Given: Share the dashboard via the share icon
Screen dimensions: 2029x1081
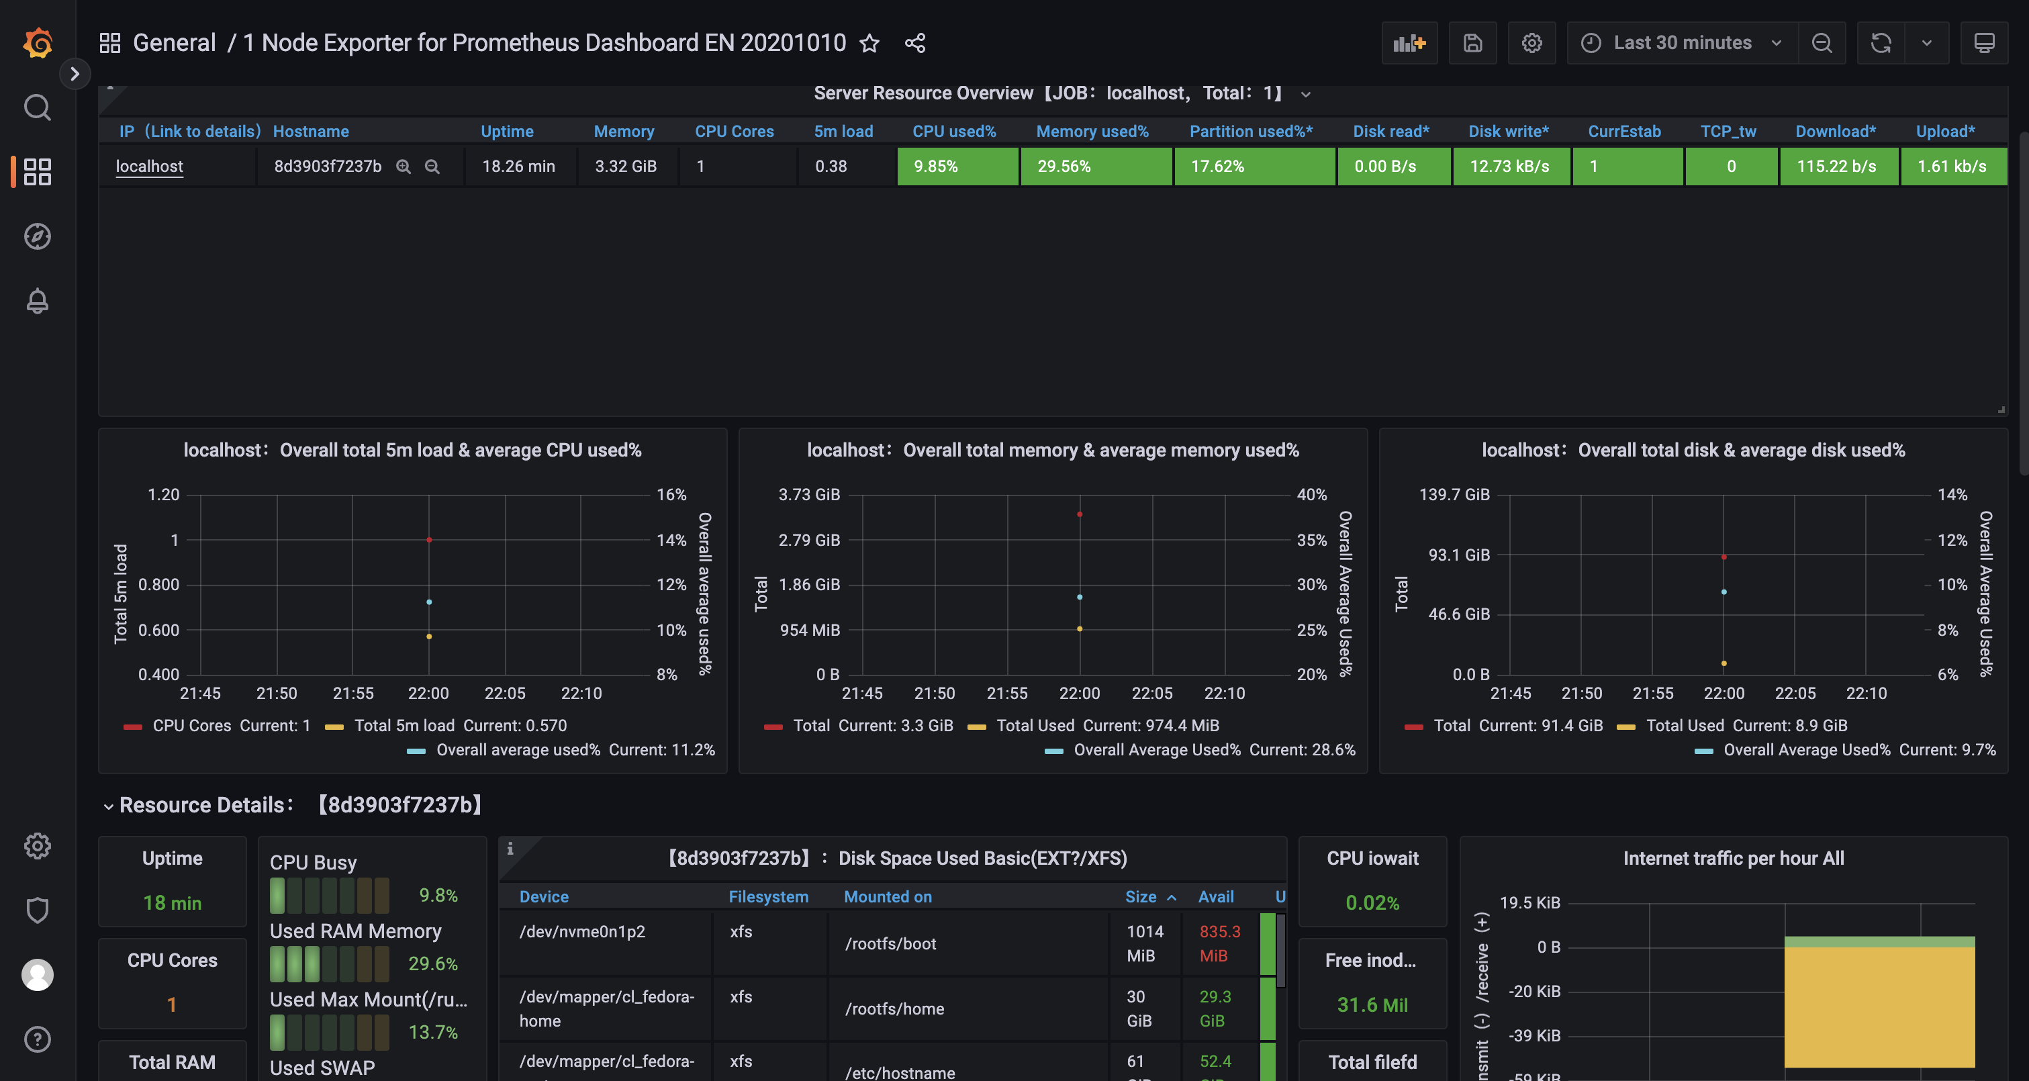Looking at the screenshot, I should (x=914, y=42).
